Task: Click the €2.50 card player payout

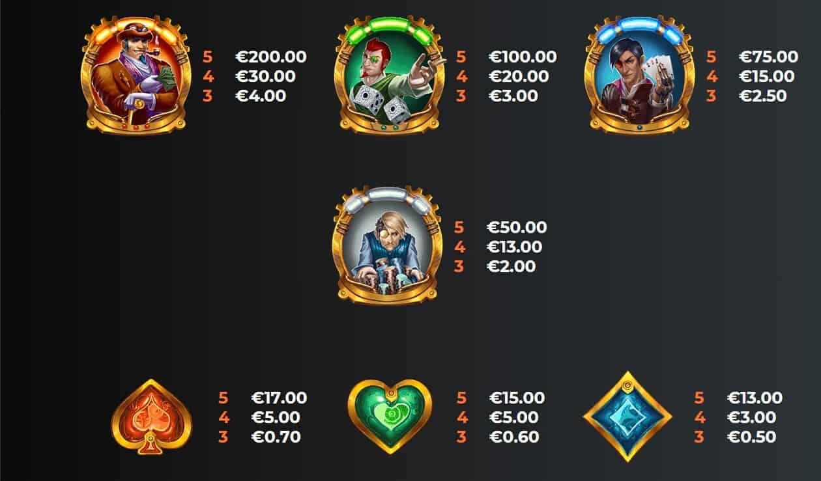Action: pos(763,96)
